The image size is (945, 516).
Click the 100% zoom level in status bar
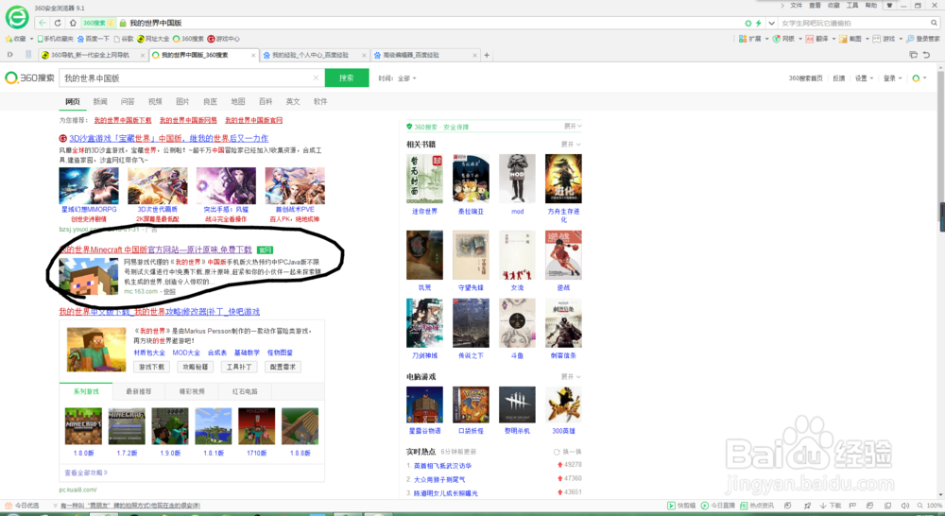[x=935, y=506]
